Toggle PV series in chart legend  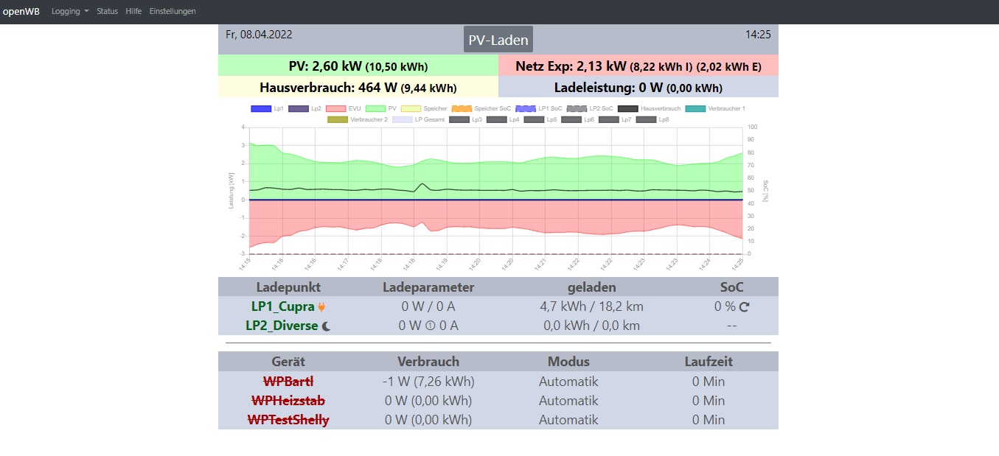coord(381,108)
